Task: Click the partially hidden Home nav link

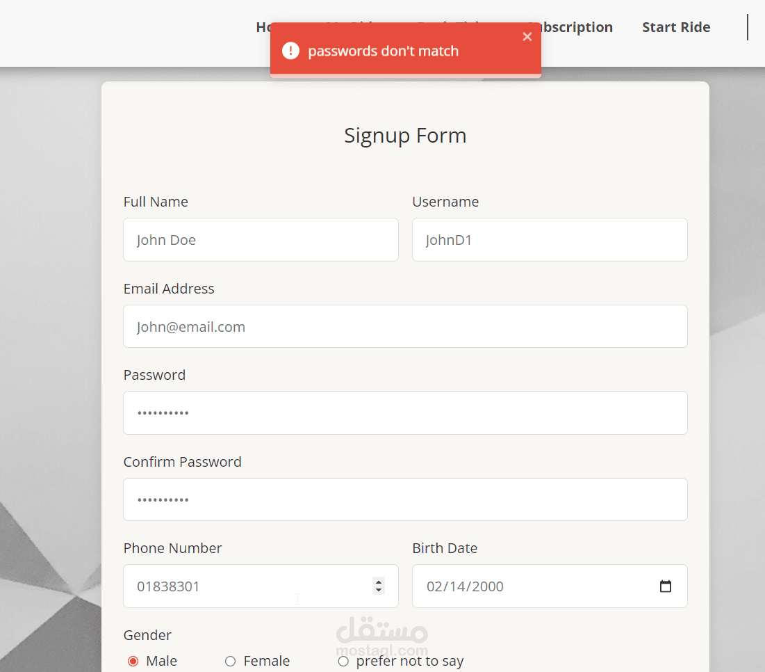Action: coord(263,27)
